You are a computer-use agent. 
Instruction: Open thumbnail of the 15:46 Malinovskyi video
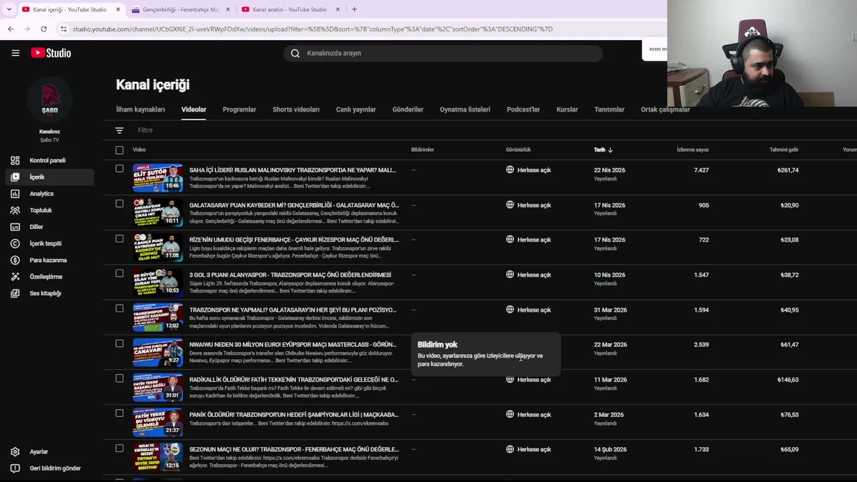pyautogui.click(x=158, y=177)
